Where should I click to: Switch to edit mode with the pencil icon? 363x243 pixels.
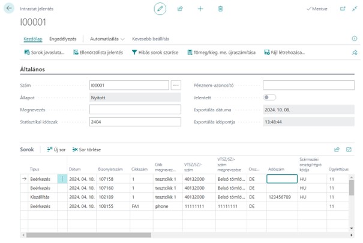[x=160, y=9]
